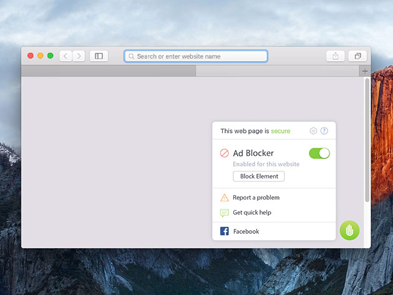Click the red Ad Blocker prohibition icon
The height and width of the screenshot is (295, 393).
(225, 153)
